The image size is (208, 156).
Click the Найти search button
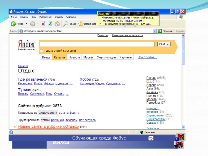164,44
